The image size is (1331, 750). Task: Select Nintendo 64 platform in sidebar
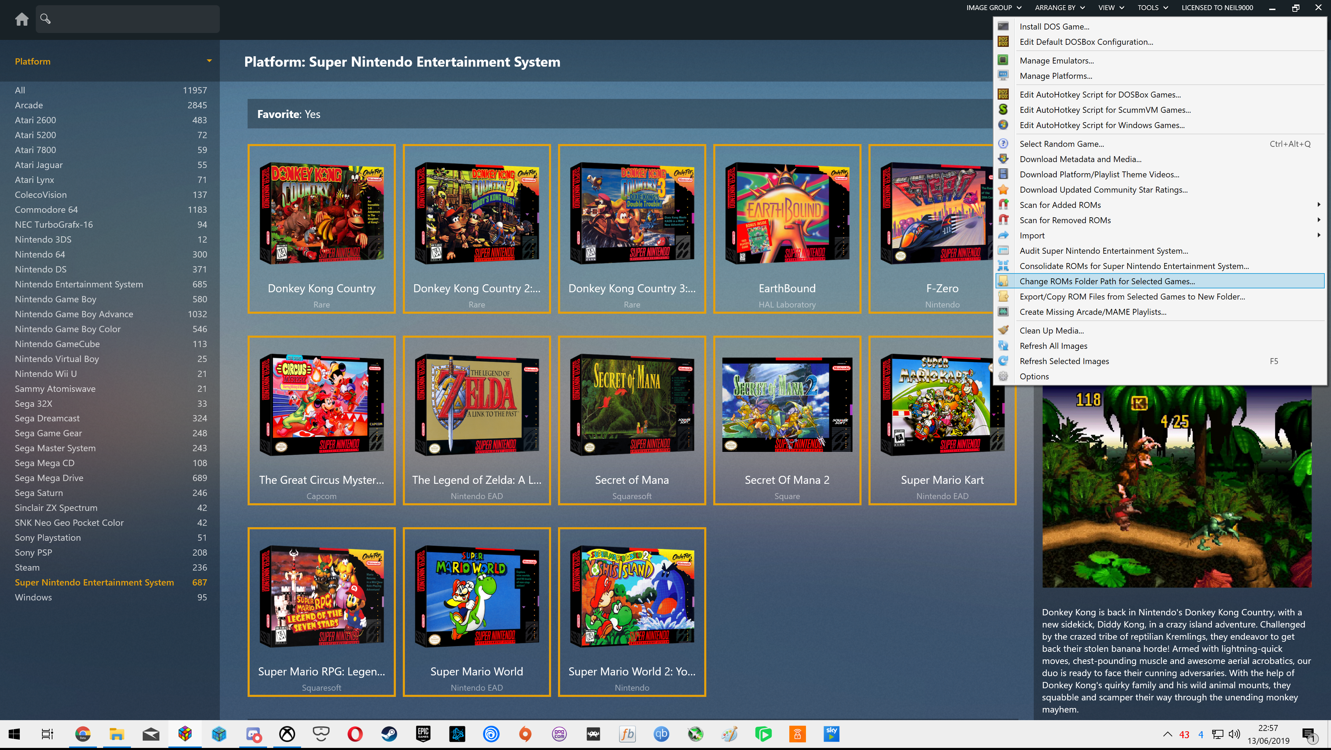point(110,254)
